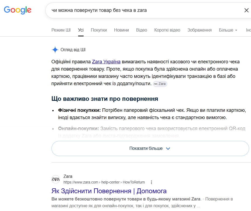Click the blue AI overview sparkle icon
251x211 pixels.
click(x=55, y=50)
